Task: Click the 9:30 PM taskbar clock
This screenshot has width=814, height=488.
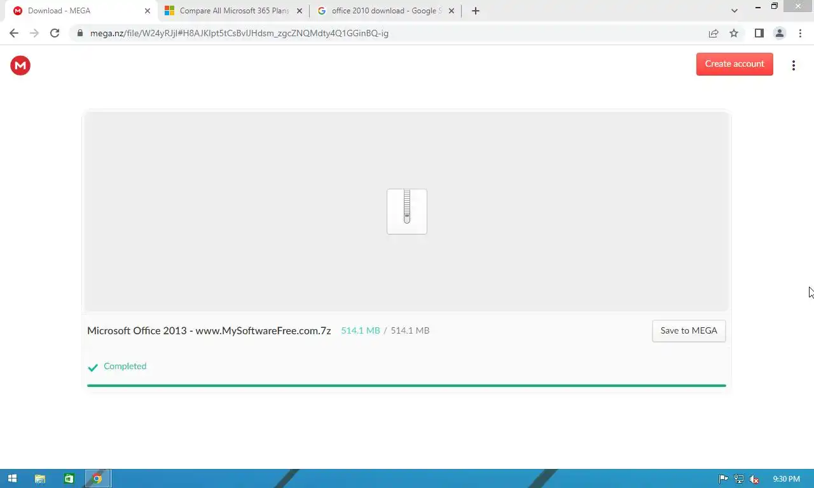Action: (786, 479)
